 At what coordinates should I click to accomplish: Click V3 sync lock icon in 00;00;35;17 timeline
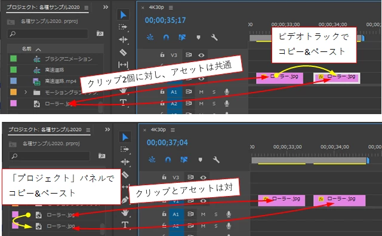tap(189, 55)
